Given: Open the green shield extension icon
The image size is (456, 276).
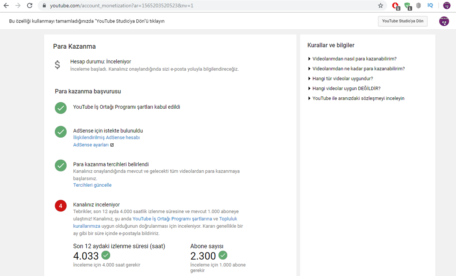Looking at the screenshot, I should [x=408, y=6].
